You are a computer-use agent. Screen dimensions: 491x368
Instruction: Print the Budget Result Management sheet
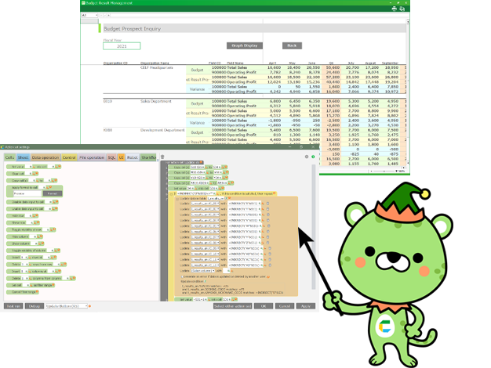click(x=394, y=9)
